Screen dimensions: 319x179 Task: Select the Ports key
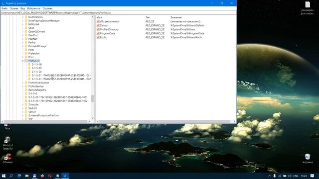[x=31, y=50]
